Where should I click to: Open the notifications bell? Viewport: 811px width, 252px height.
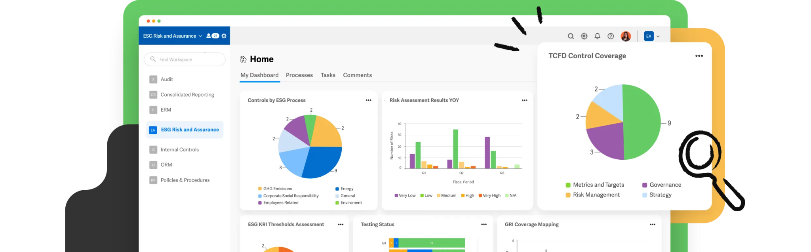pos(598,36)
